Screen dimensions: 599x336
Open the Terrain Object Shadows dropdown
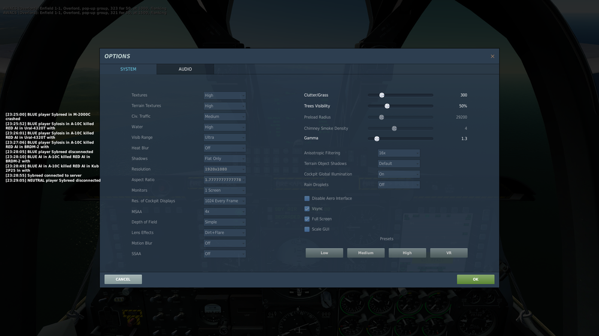click(398, 164)
